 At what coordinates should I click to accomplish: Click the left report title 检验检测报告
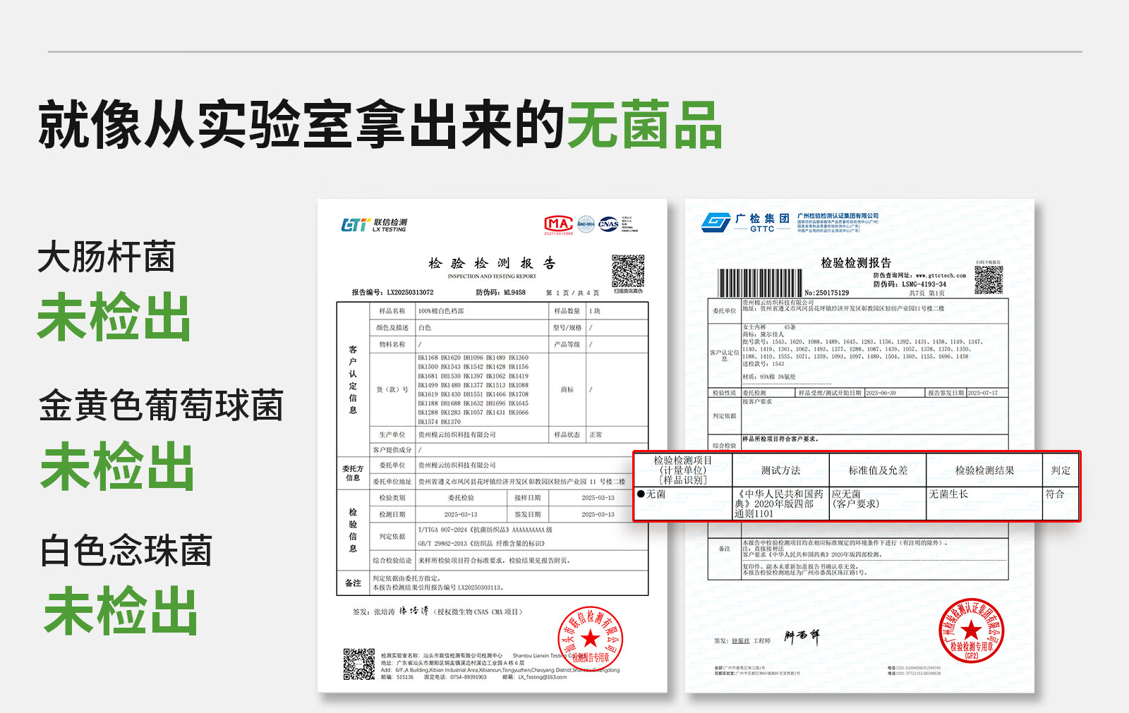point(492,263)
